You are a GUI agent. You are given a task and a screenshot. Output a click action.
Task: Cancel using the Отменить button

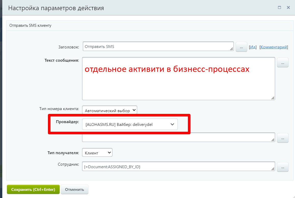(74, 190)
